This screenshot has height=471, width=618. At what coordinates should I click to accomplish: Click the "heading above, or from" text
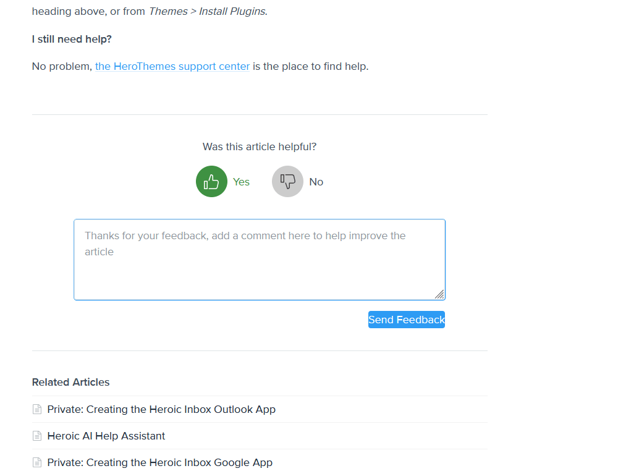point(88,11)
